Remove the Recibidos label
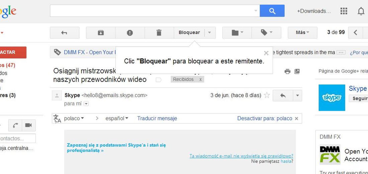 [200, 79]
